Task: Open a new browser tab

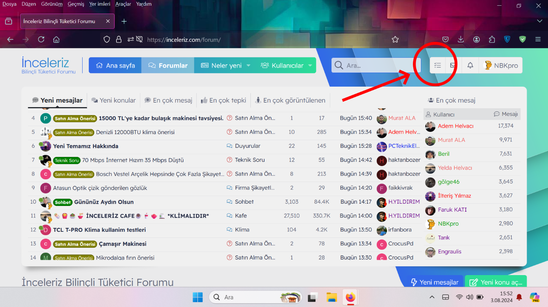Action: [124, 21]
